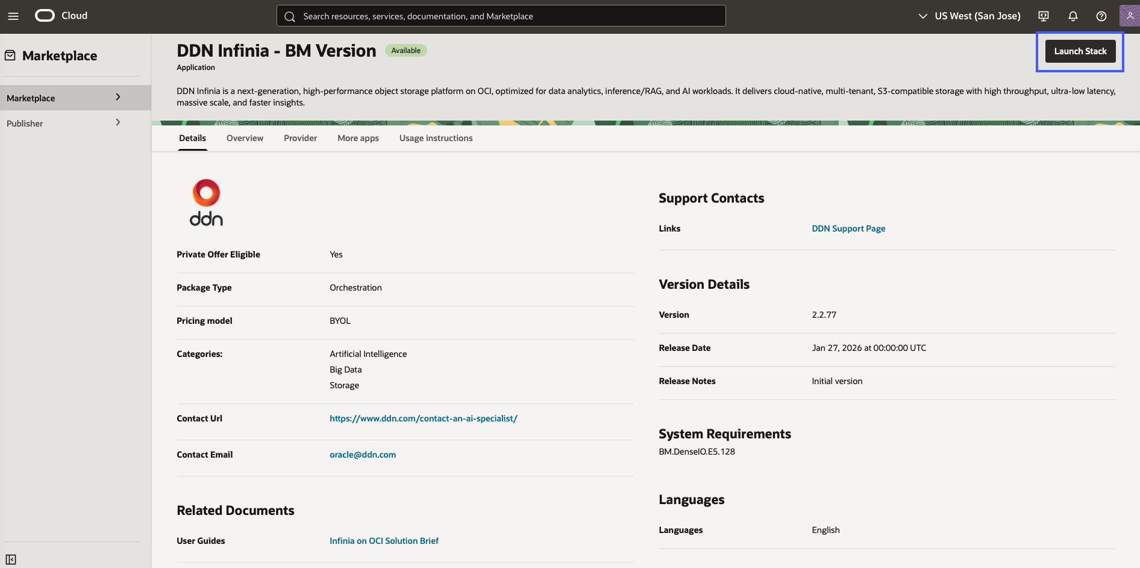Click the oracle@ddn.com email link
Viewport: 1140px width, 568px height.
coord(362,455)
